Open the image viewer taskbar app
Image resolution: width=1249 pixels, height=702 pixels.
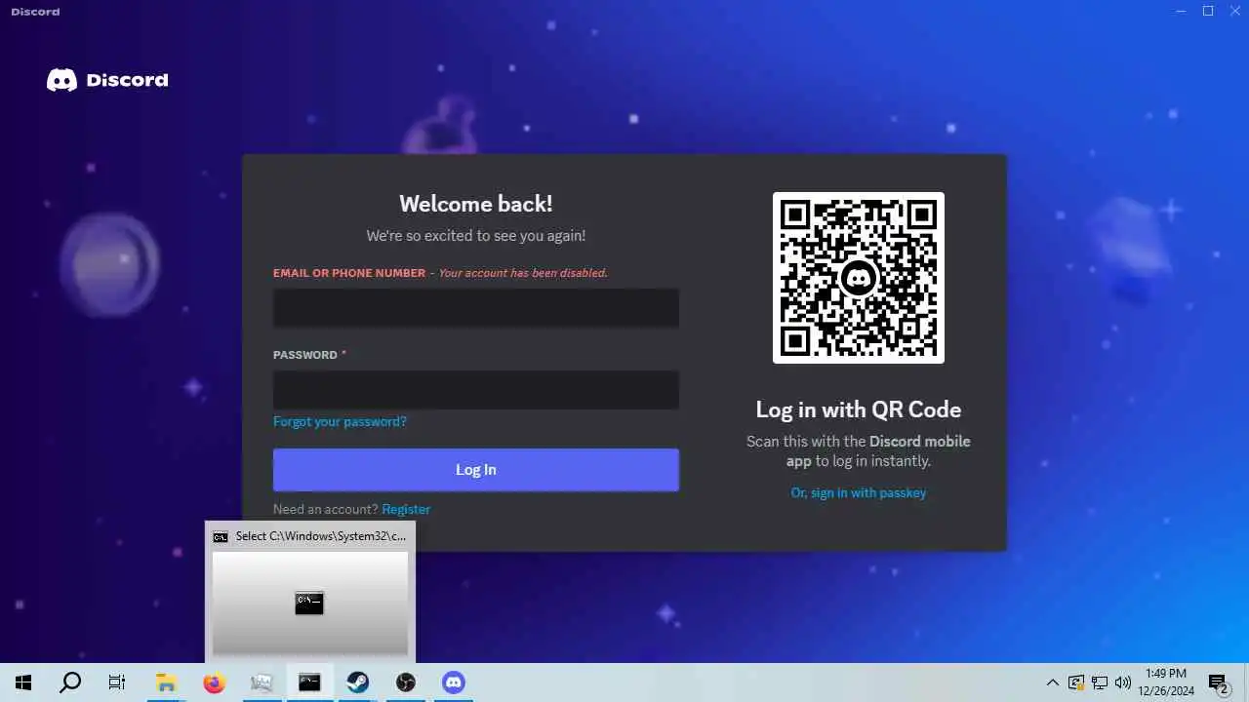coord(262,682)
